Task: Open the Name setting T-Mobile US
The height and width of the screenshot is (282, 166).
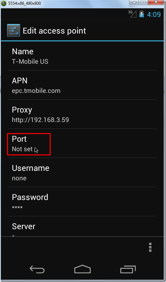Action: click(x=82, y=56)
